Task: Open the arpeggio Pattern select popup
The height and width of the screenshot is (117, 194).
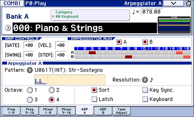Action: pyautogui.click(x=30, y=70)
